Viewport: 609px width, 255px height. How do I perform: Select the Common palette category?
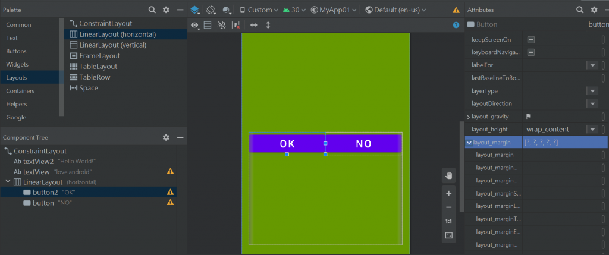click(x=18, y=25)
